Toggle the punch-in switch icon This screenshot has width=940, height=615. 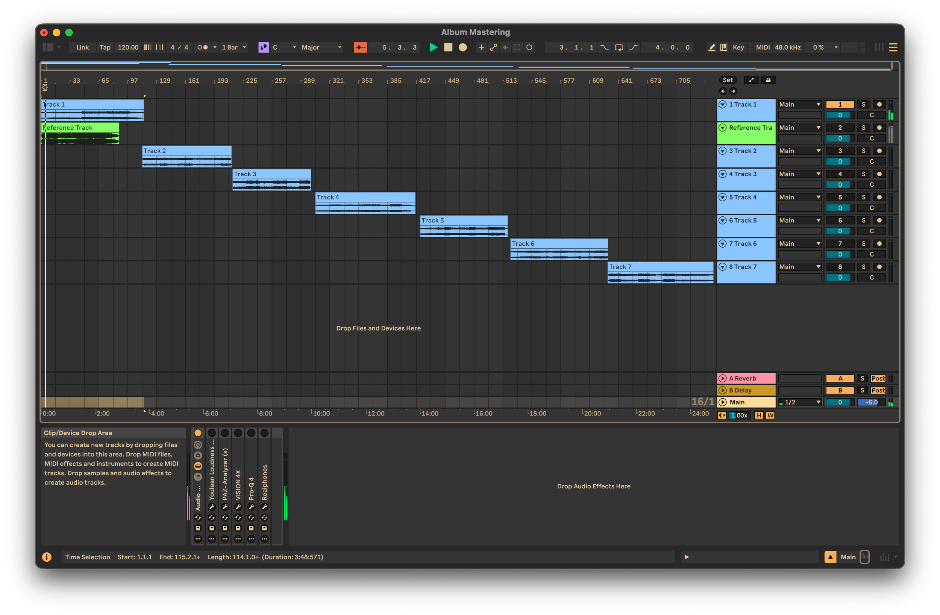pyautogui.click(x=605, y=47)
